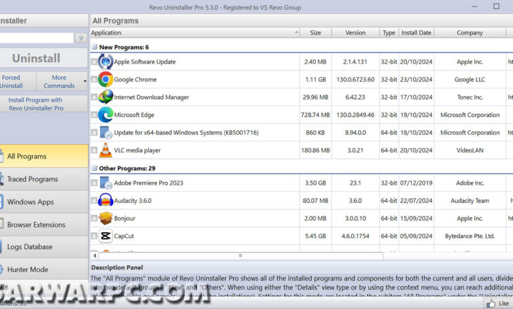Viewport: 513px width, 309px height.
Task: Minimize the Revo Uninstaller window
Action: (x=475, y=6)
